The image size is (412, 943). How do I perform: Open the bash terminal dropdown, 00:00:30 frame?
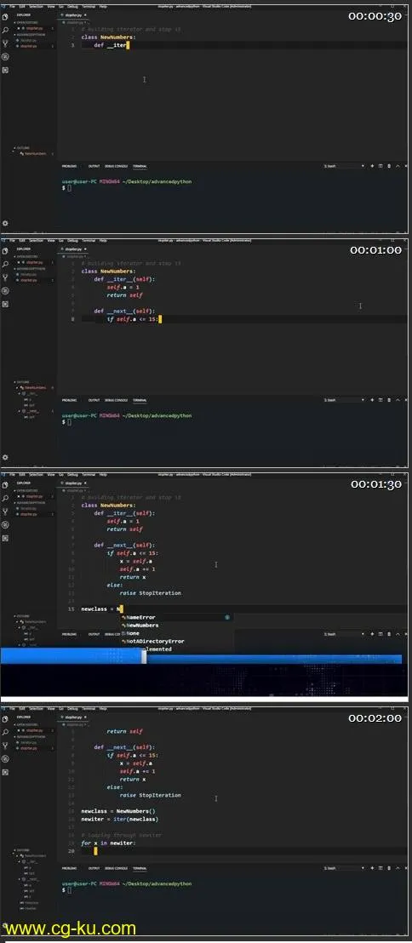[343, 165]
